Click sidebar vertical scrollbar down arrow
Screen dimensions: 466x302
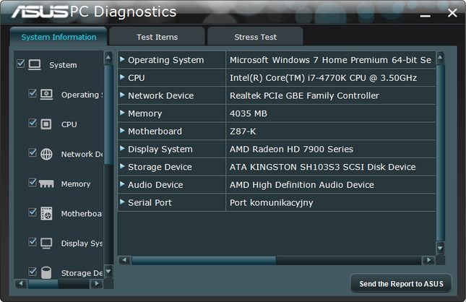coord(108,271)
